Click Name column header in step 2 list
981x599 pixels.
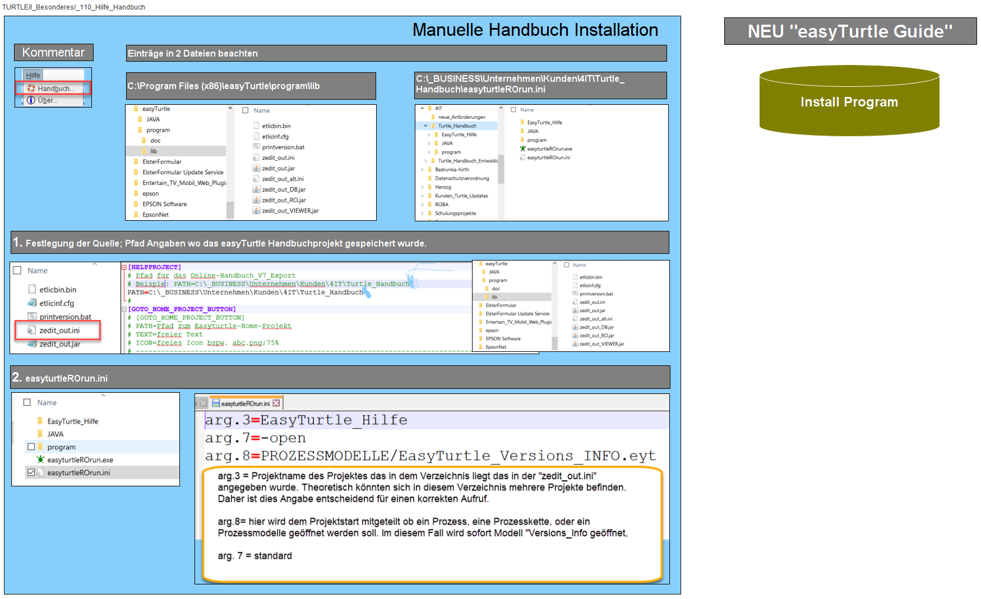click(x=47, y=402)
